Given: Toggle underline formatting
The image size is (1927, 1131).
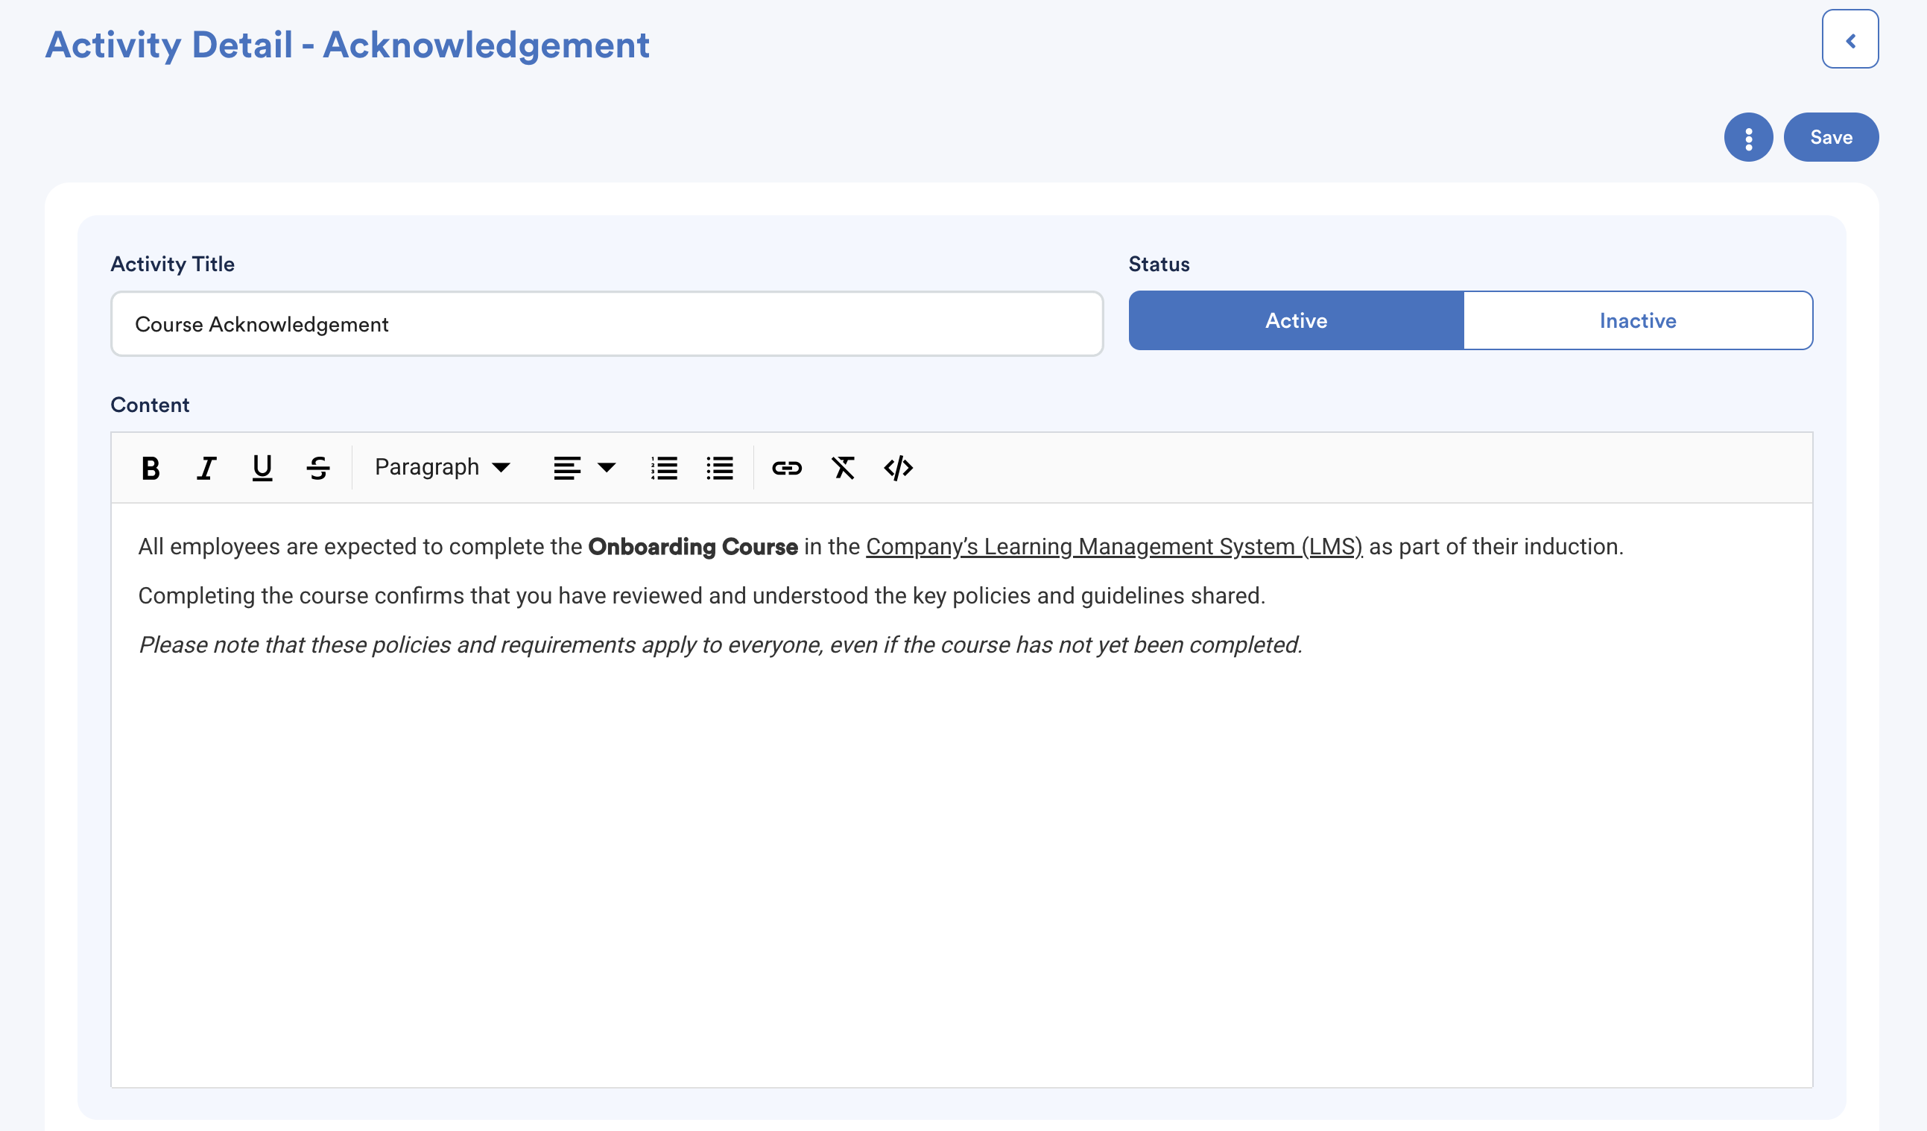Looking at the screenshot, I should [x=262, y=467].
